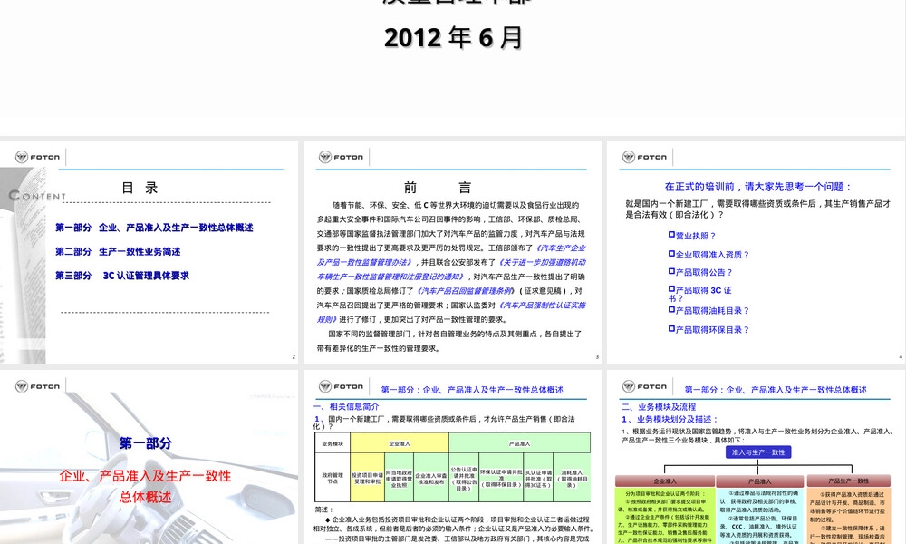Click the 一、相关信息简介 subheading
The image size is (906, 544).
pos(347,406)
